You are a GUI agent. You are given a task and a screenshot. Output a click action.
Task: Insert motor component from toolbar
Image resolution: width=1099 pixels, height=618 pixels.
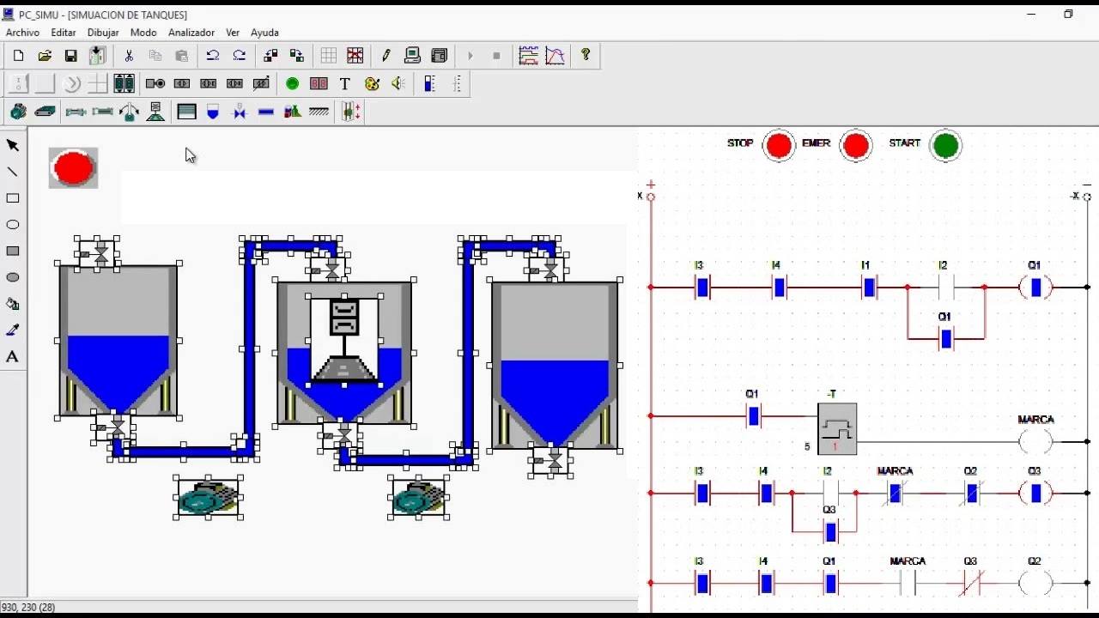coord(18,112)
